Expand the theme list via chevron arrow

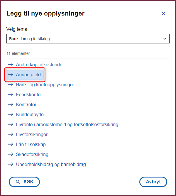pyautogui.click(x=165, y=39)
